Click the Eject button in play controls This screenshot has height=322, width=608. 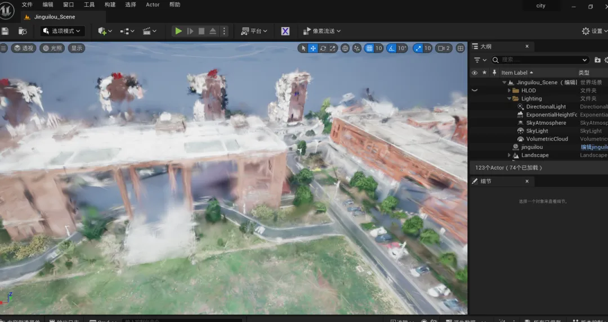pos(213,31)
